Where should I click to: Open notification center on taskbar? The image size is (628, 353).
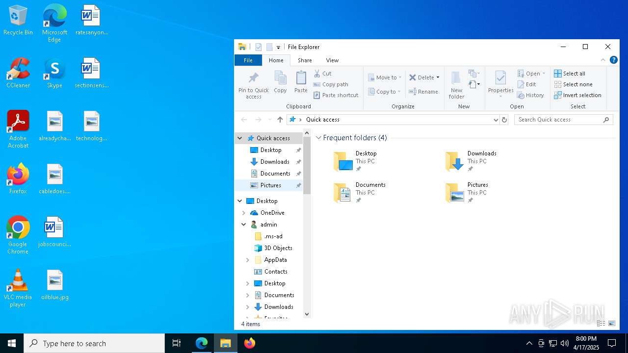pos(612,343)
